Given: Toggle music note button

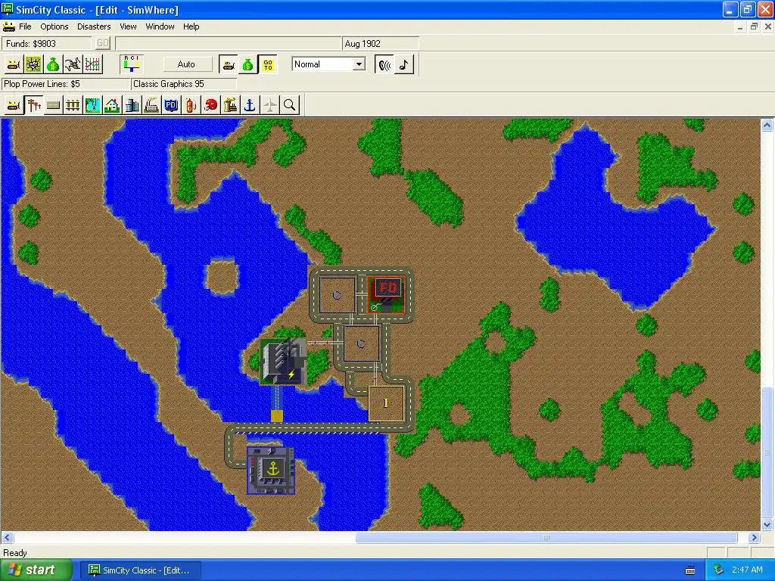Looking at the screenshot, I should click(404, 65).
